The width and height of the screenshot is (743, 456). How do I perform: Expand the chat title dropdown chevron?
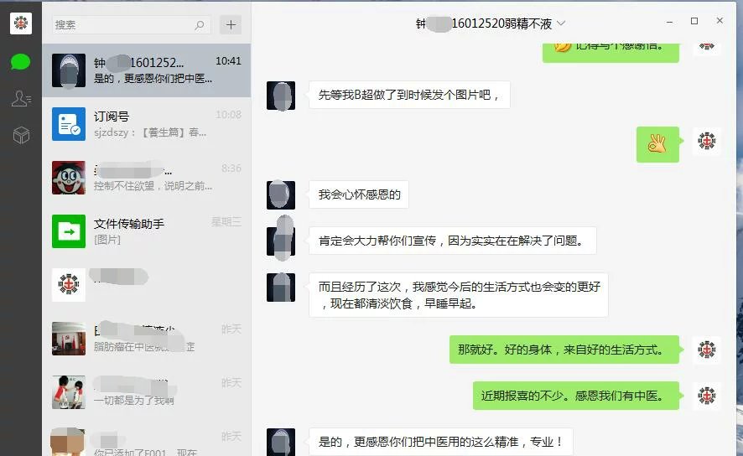561,23
